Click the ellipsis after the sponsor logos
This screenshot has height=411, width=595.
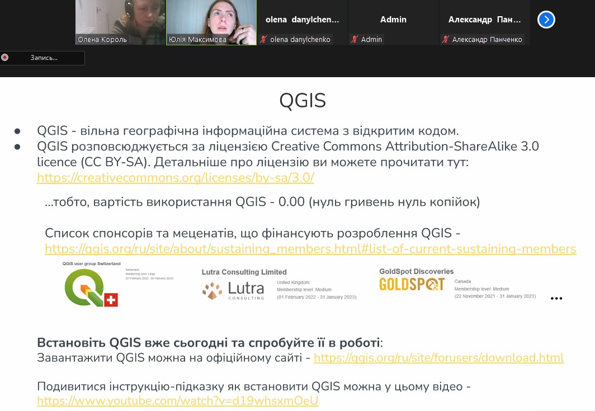click(556, 299)
